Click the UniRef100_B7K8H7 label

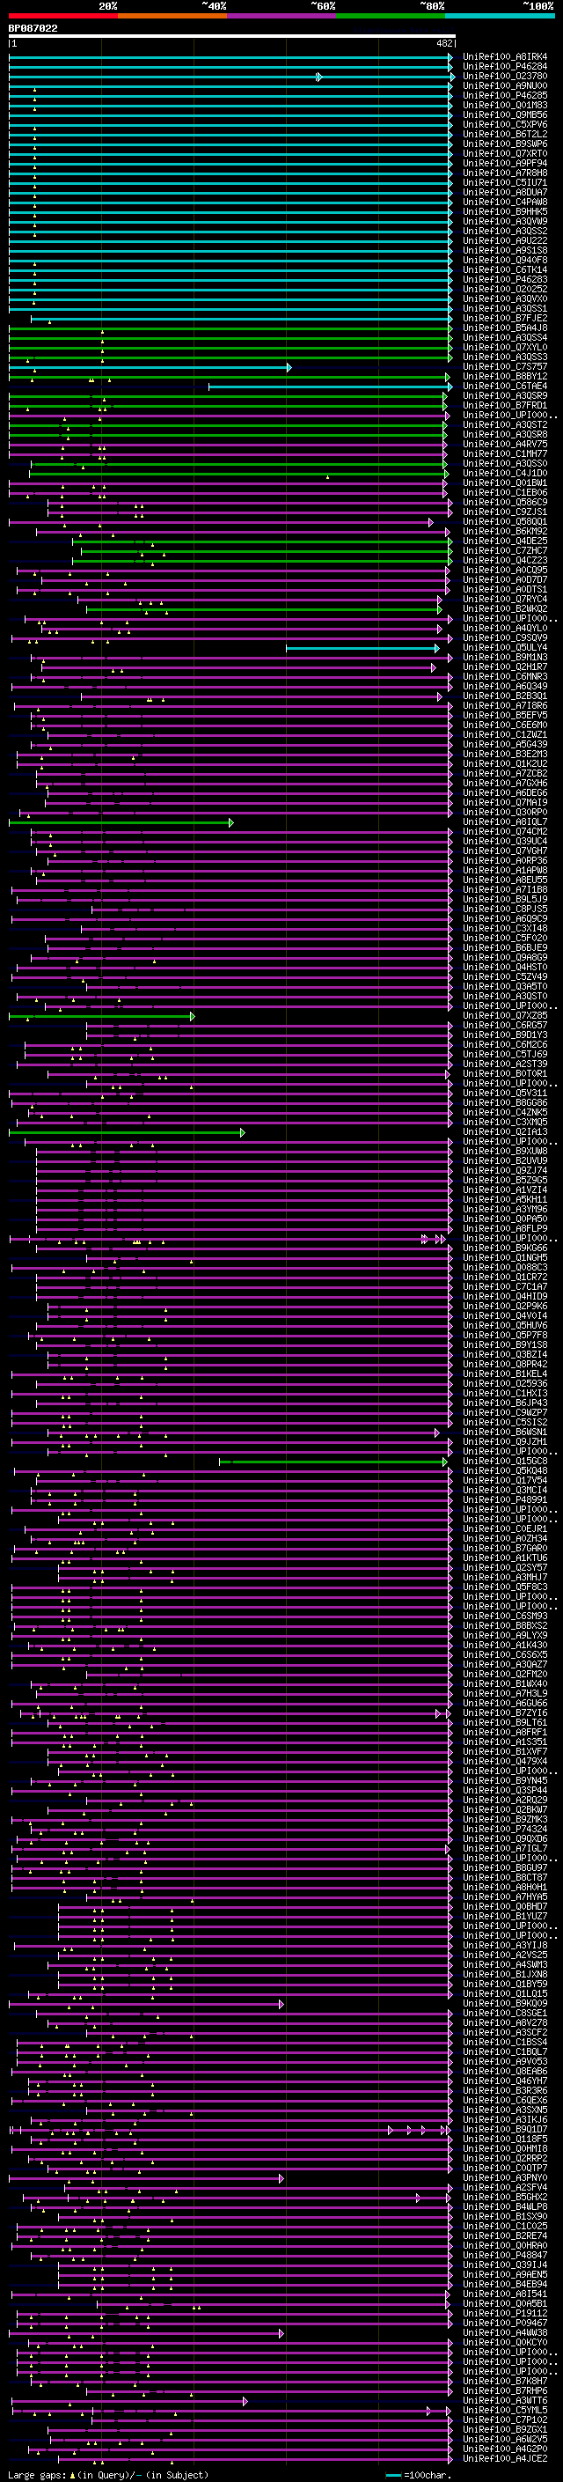(504, 2381)
